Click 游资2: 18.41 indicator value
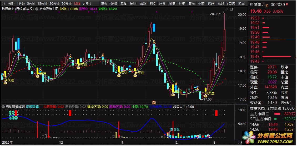The width and height of the screenshot is (297, 146). coord(88,9)
